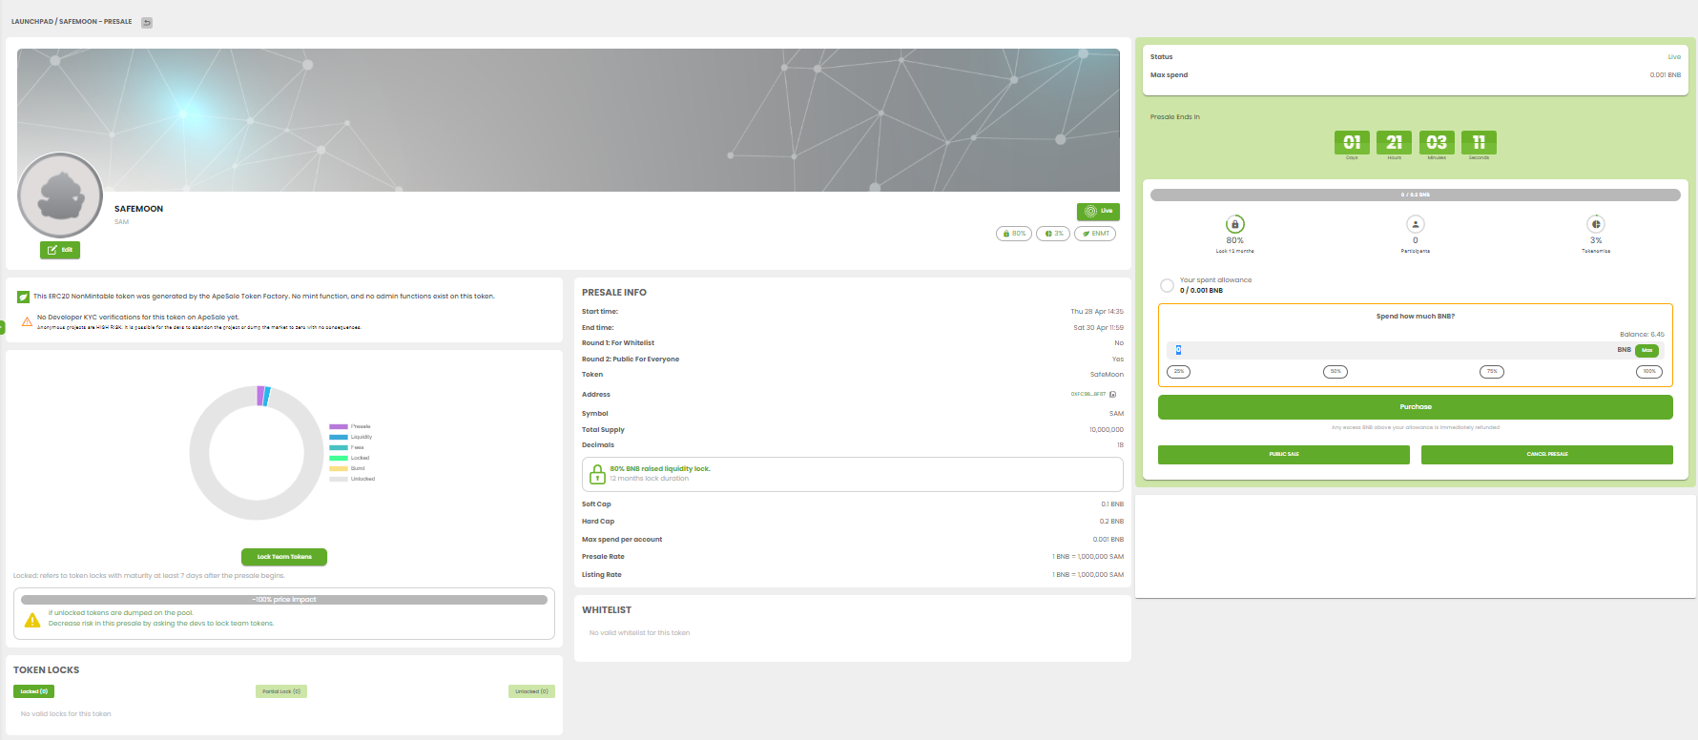Click the orange KYC warning triangle icon

[x=27, y=321]
